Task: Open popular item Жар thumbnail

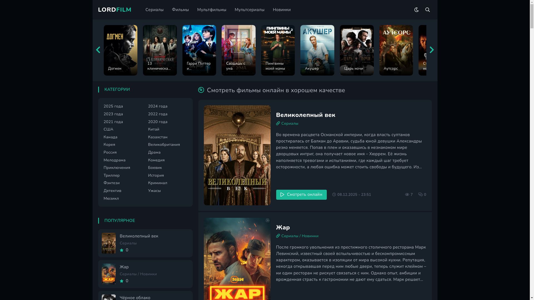Action: (x=108, y=274)
